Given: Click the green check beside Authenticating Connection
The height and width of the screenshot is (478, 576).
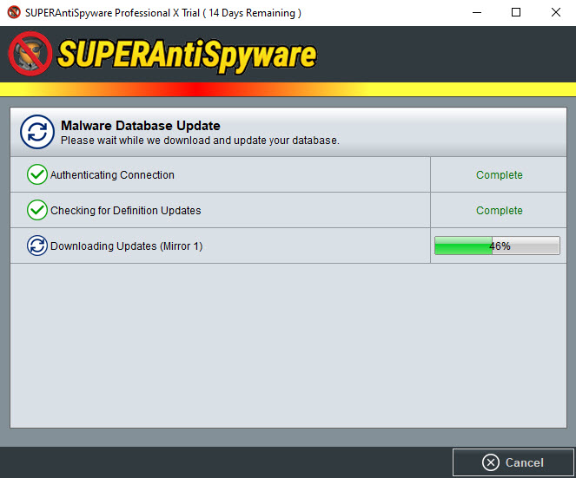Looking at the screenshot, I should tap(37, 174).
